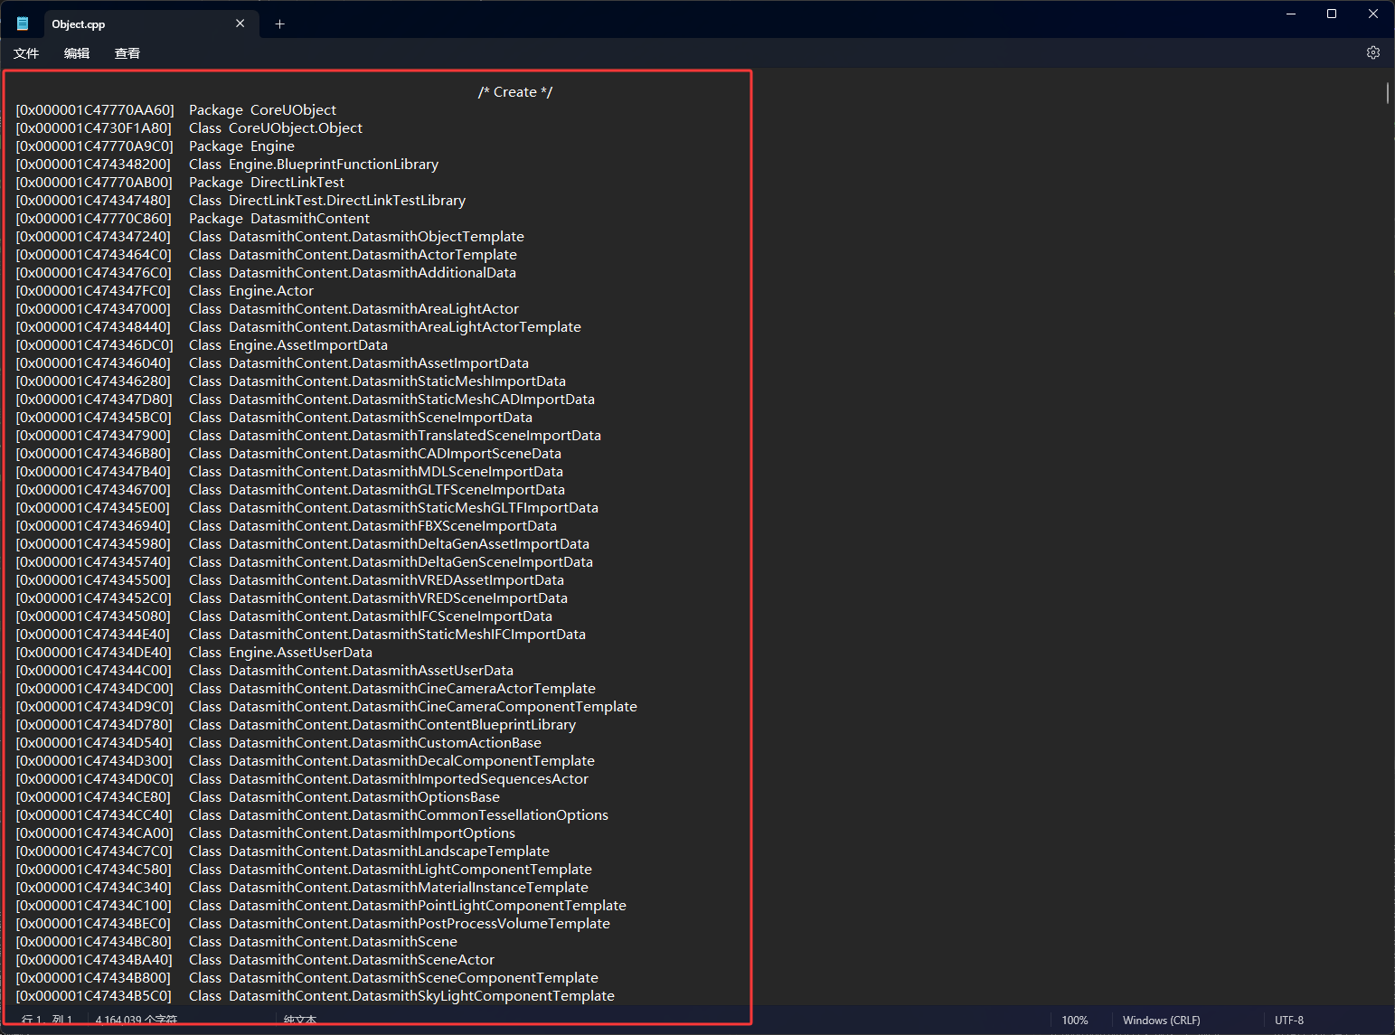1395x1035 pixels.
Task: Click the DatasmithOptionsBase line
Action: (x=258, y=797)
